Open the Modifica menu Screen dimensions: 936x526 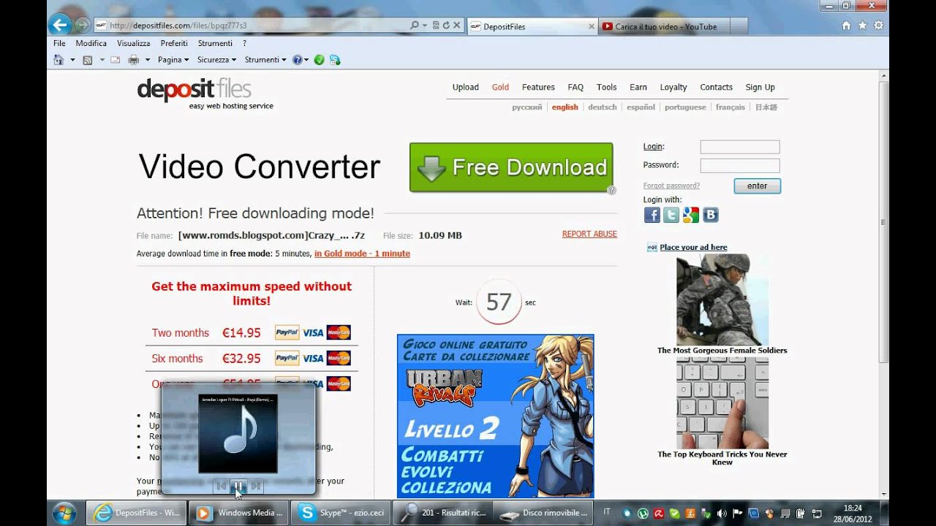pyautogui.click(x=91, y=43)
